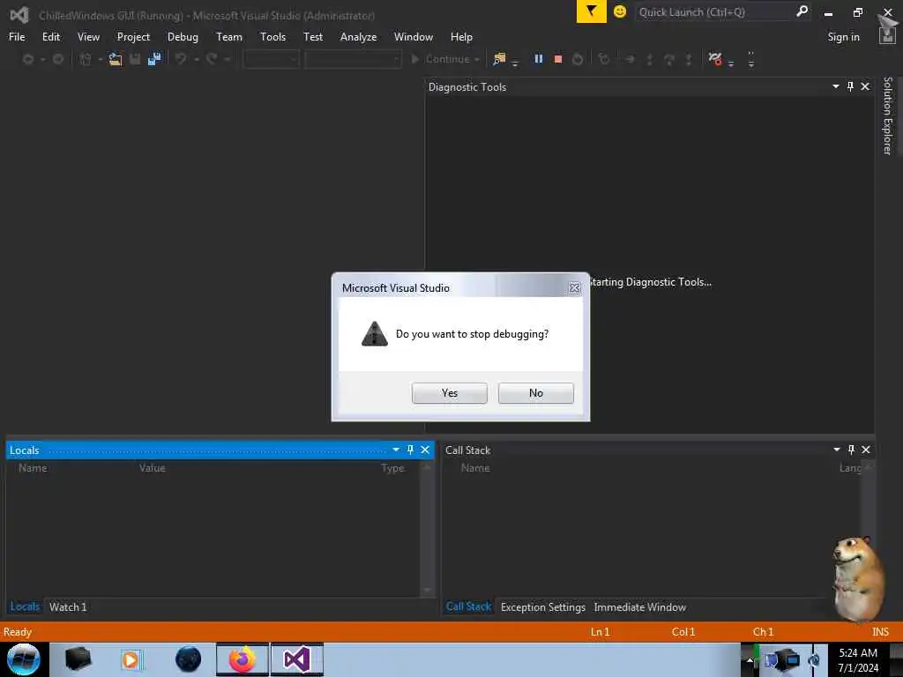
Task: Open the Analyze menu
Action: click(358, 37)
